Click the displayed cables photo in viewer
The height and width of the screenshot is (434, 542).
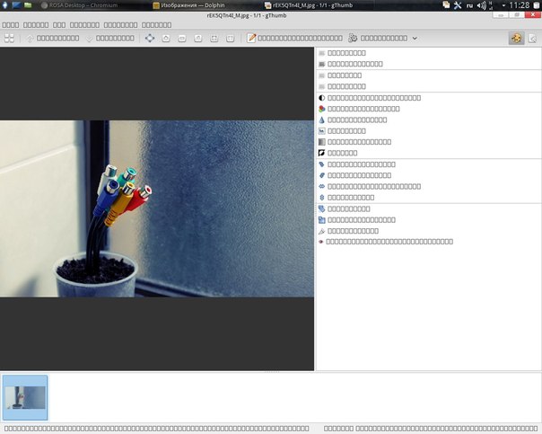tap(157, 208)
